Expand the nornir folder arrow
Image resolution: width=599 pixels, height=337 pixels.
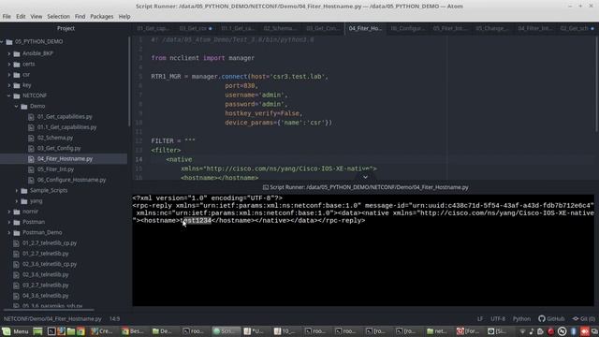(x=9, y=212)
